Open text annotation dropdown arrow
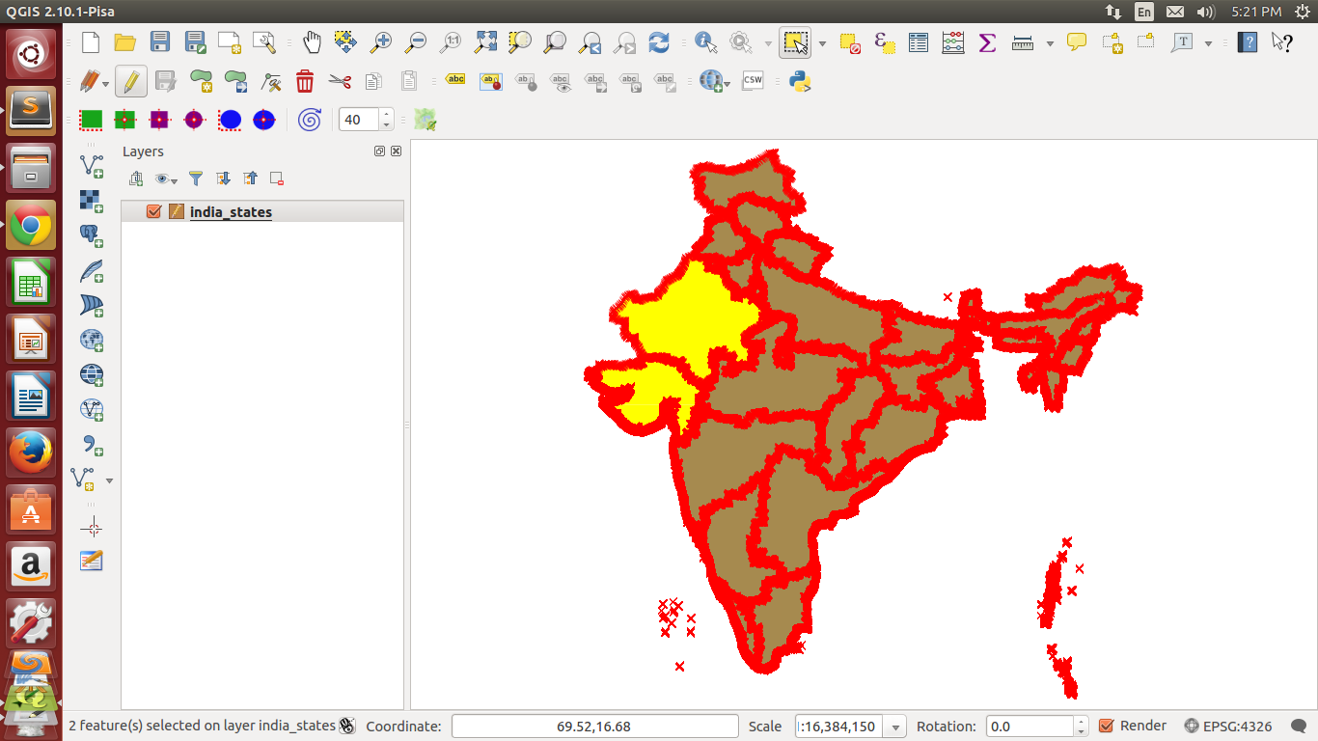This screenshot has width=1318, height=741. click(1208, 43)
